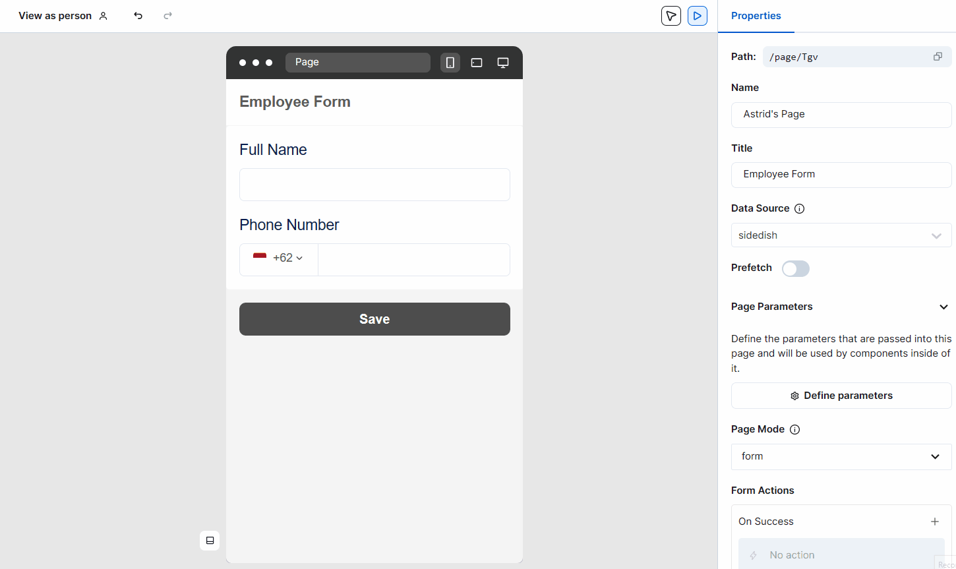The width and height of the screenshot is (956, 569).
Task: Click the undo arrow icon
Action: [x=138, y=16]
